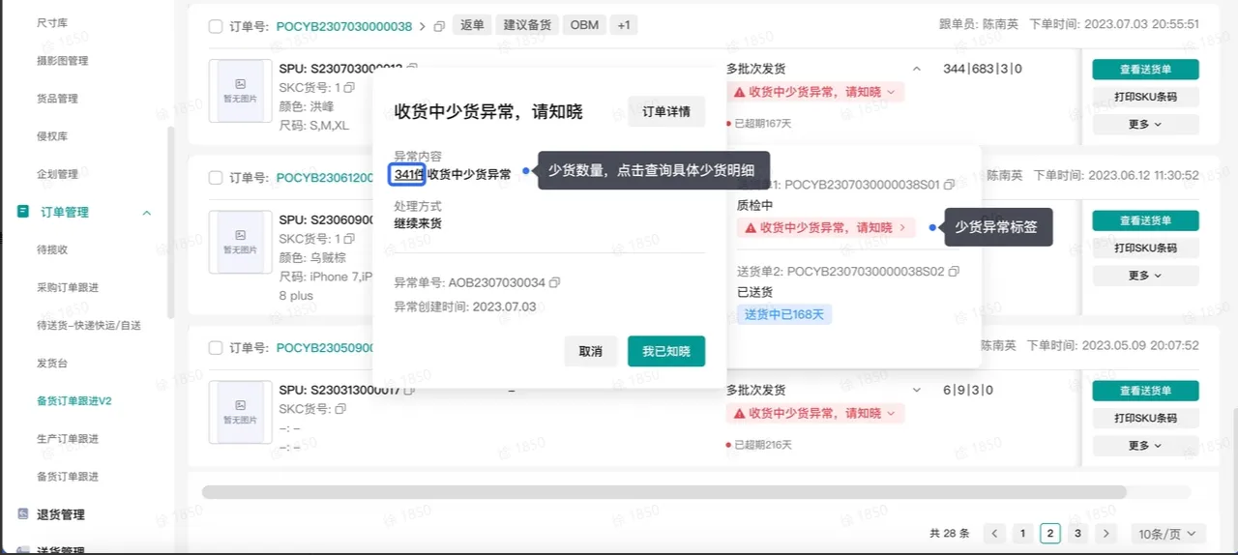This screenshot has height=555, width=1238.
Task: Go to 采购订单跟进 in the sidebar
Action: point(68,287)
